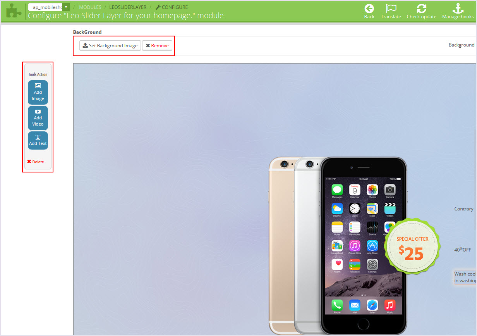Open the LEOSLIDERLAYER breadcrumb
This screenshot has height=336, width=477.
pyautogui.click(x=128, y=7)
